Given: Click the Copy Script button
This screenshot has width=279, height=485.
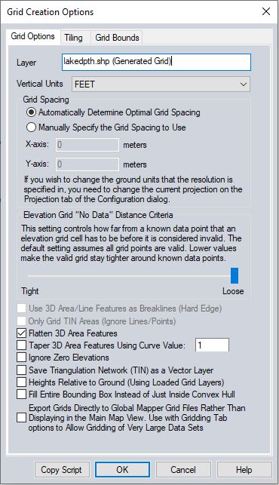Looking at the screenshot, I should click(x=62, y=469).
